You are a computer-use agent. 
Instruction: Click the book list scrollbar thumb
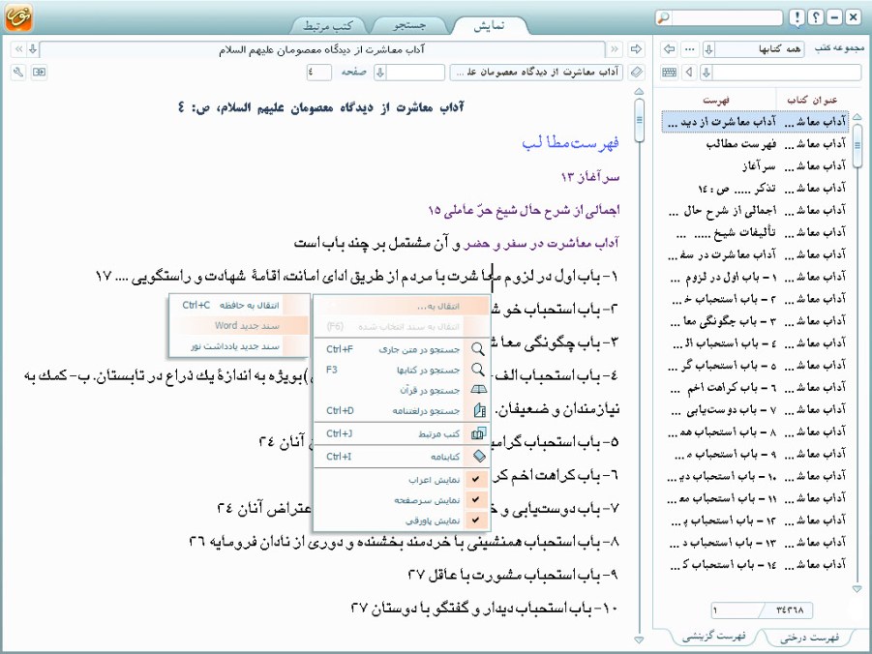click(x=857, y=144)
